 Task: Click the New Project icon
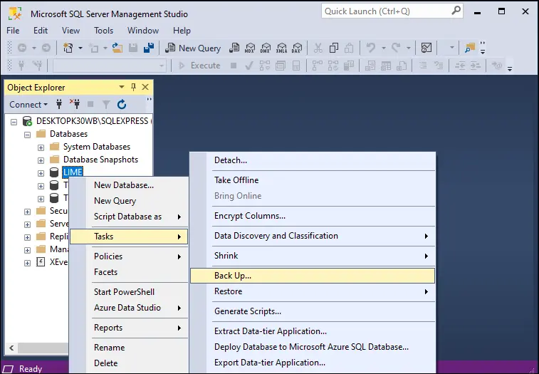68,48
